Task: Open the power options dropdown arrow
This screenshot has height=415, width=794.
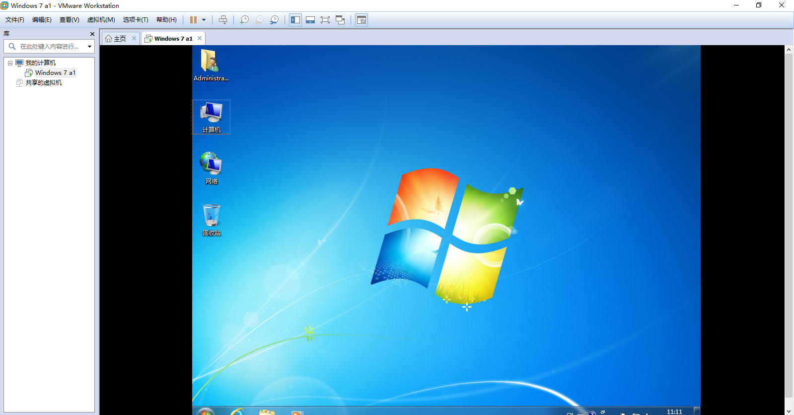Action: tap(204, 20)
